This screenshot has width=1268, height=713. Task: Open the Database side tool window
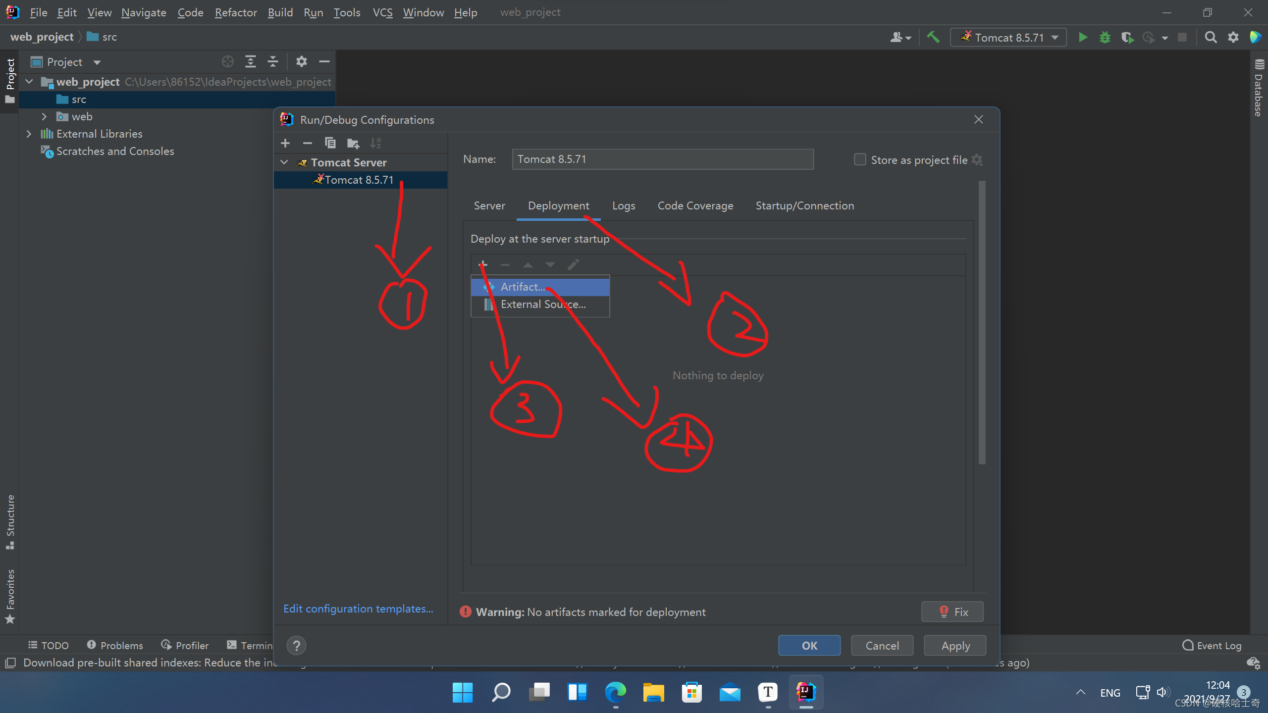pos(1259,88)
